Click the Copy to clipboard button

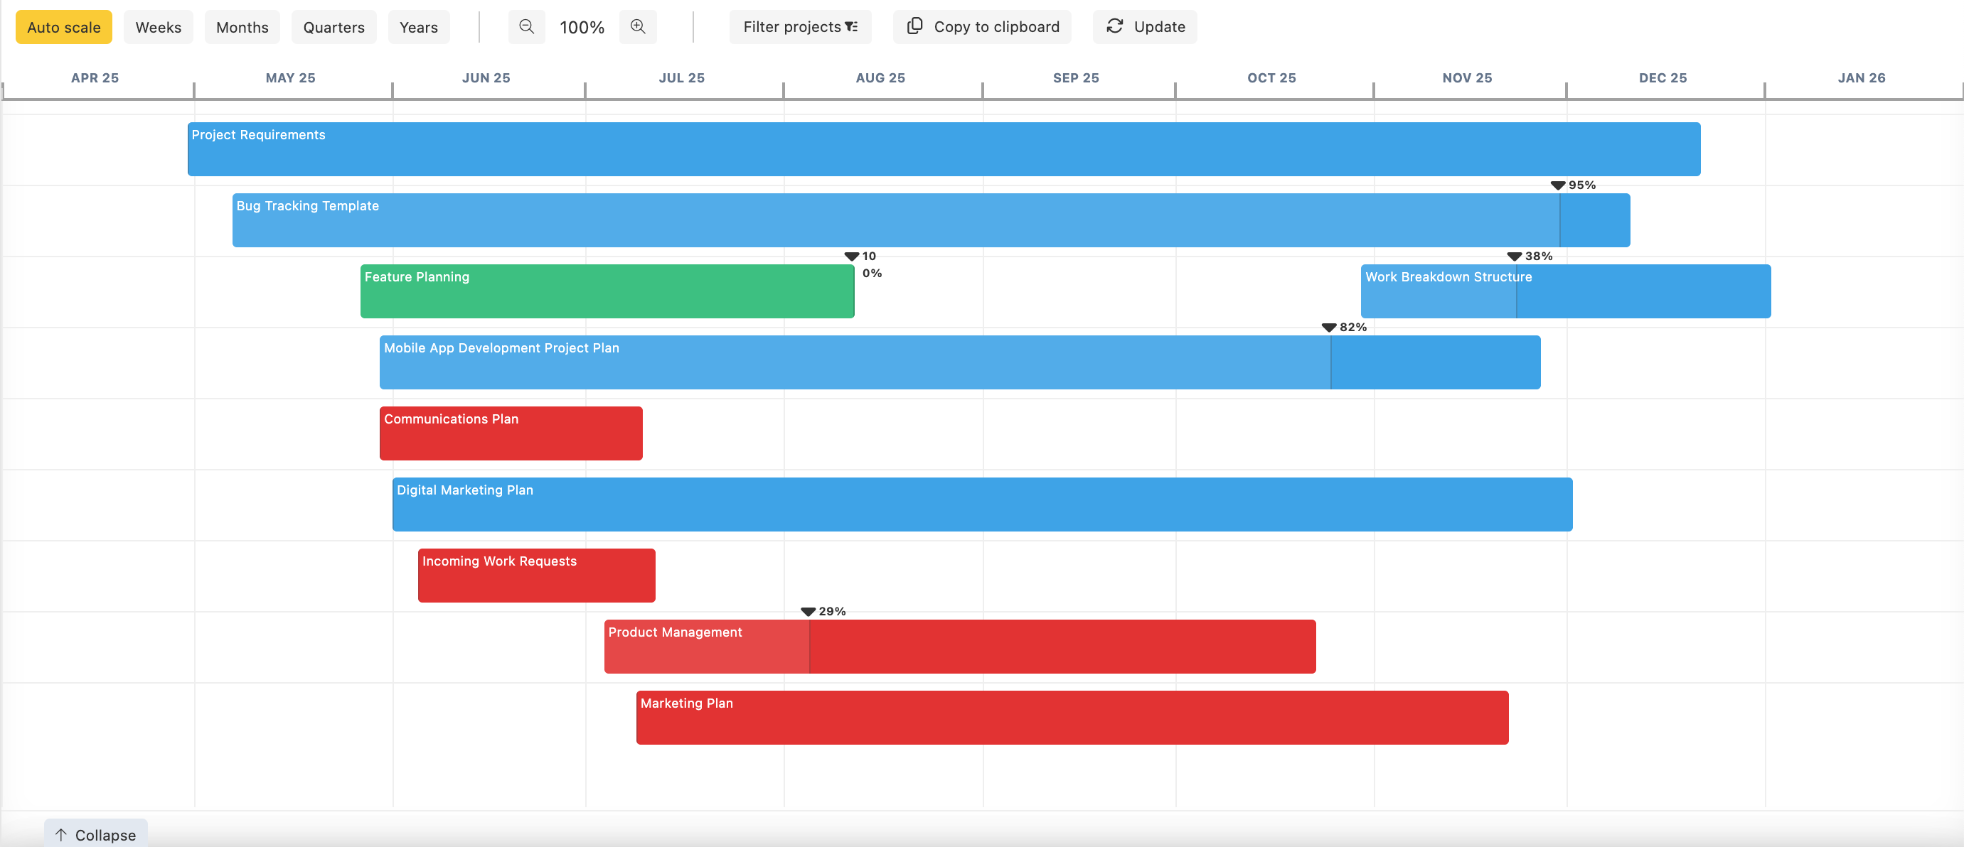(982, 27)
